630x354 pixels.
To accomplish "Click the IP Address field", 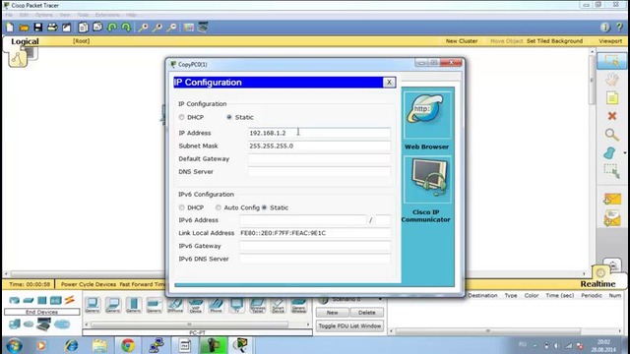I will tap(319, 133).
